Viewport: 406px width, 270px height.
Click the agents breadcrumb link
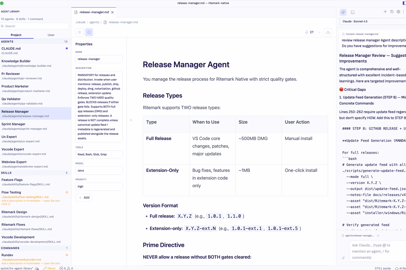pos(94,22)
